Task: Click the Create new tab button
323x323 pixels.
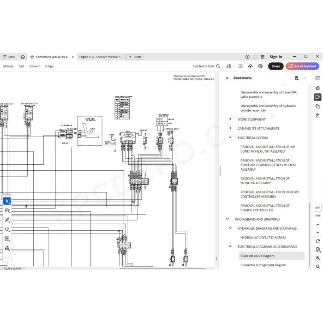Action: click(x=135, y=57)
